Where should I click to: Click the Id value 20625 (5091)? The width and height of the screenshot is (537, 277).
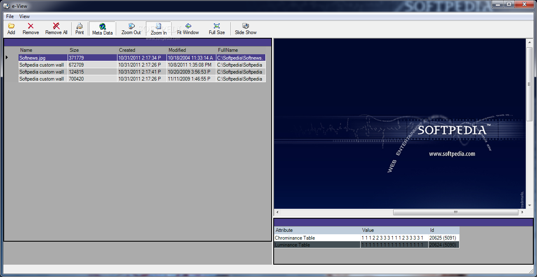[x=443, y=238]
